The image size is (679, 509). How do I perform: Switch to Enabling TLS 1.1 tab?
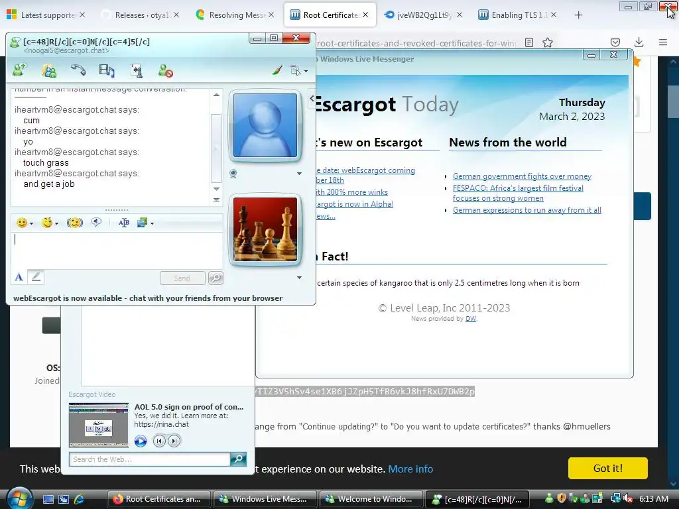tap(519, 15)
